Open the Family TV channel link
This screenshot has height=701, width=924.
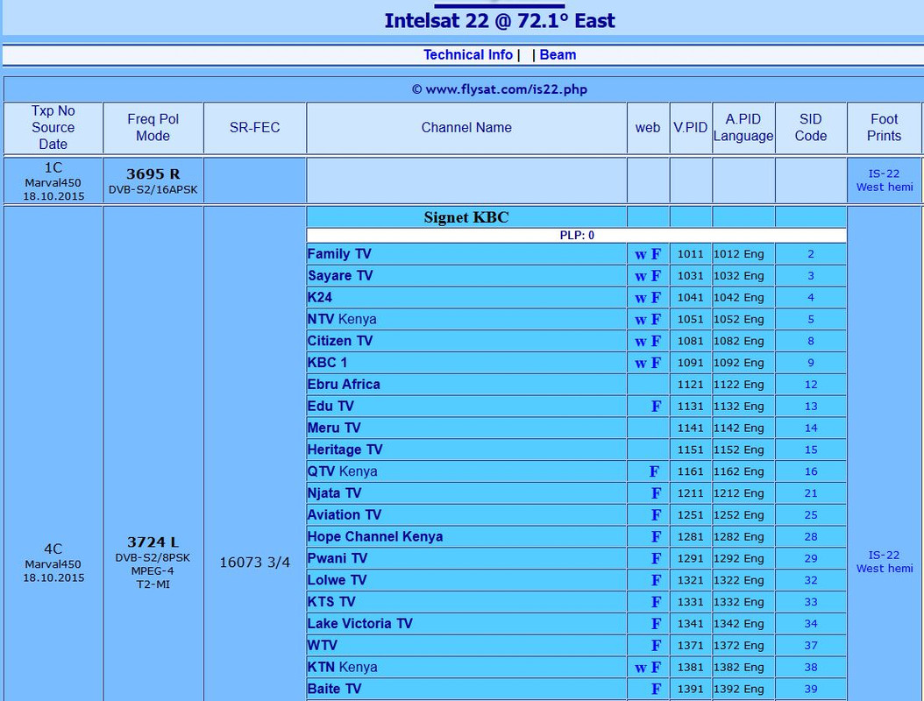coord(339,254)
